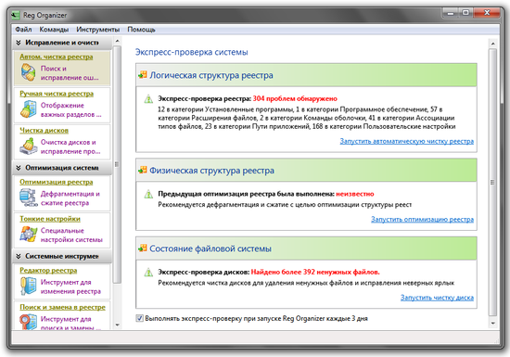
Task: Open the Инструменты menu
Action: (x=98, y=30)
